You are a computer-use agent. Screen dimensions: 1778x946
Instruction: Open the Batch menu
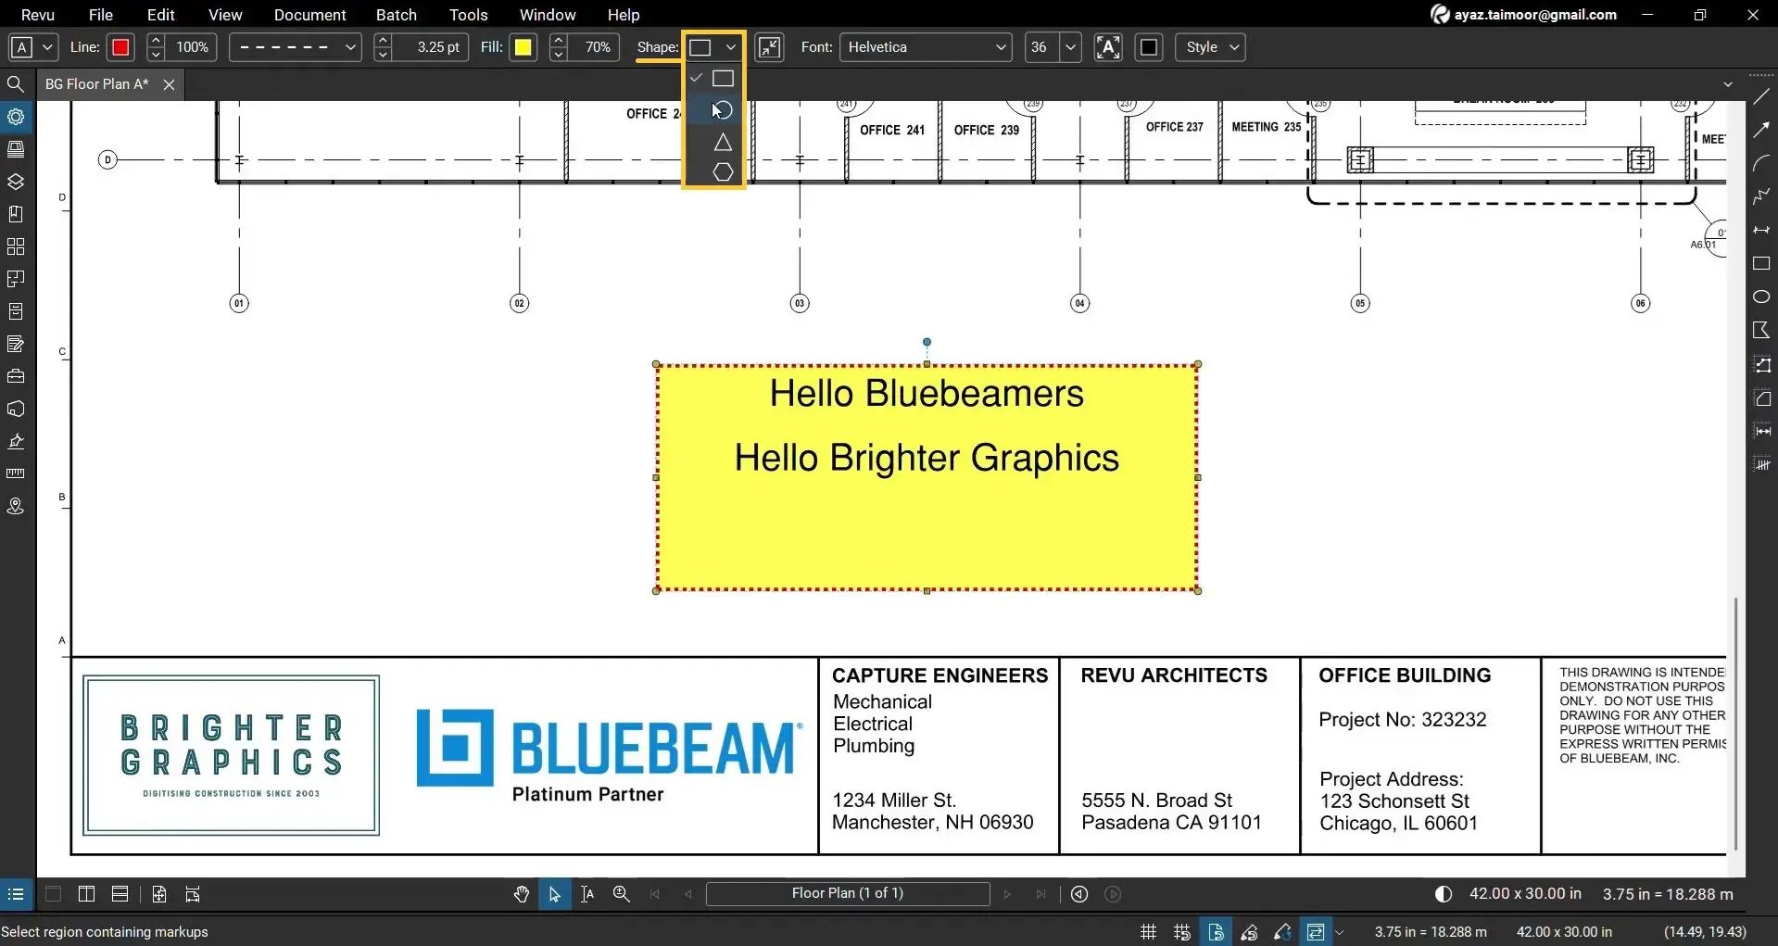[x=396, y=15]
